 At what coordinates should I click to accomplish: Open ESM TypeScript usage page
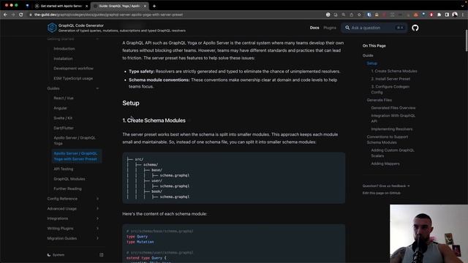[73, 78]
